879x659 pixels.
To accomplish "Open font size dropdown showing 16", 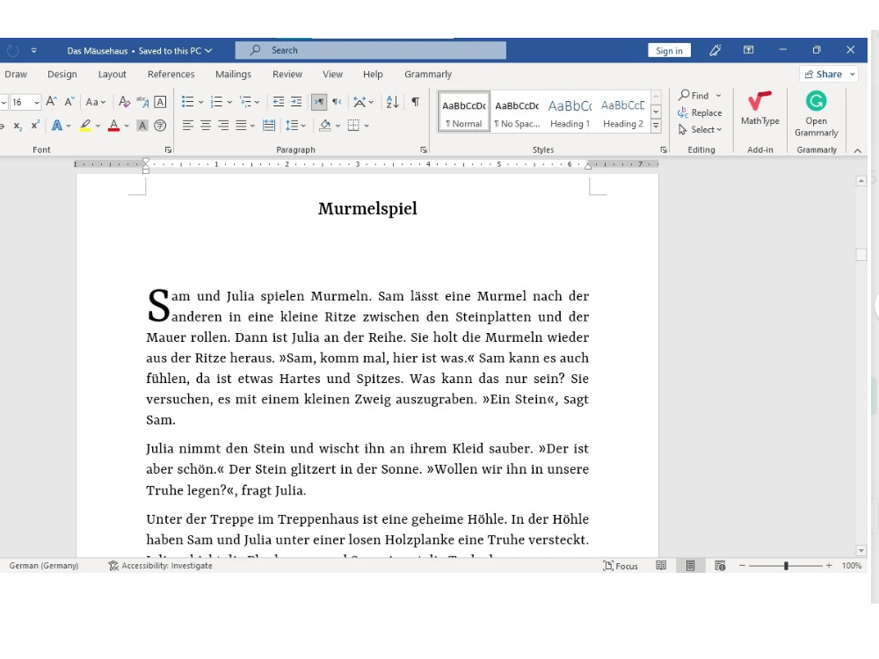I will [x=36, y=102].
